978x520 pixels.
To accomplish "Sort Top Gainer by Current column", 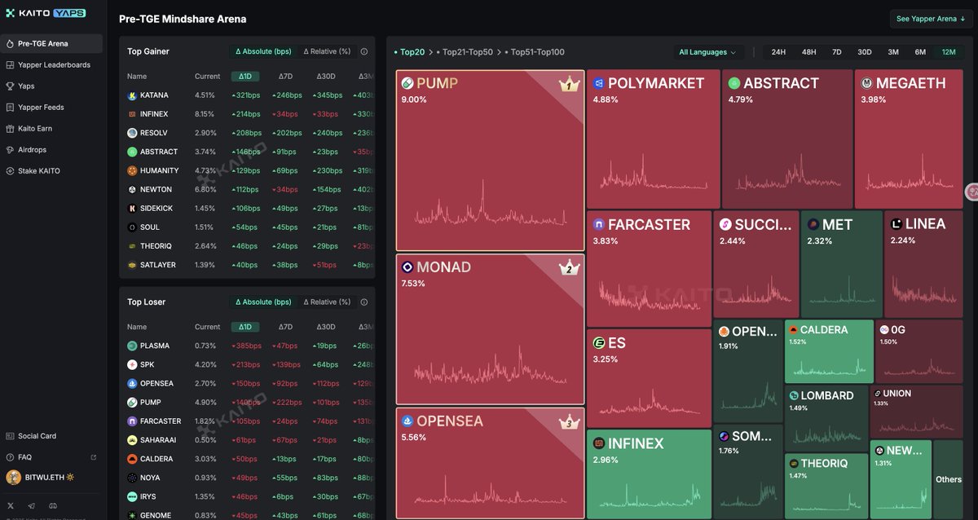I will pyautogui.click(x=207, y=77).
